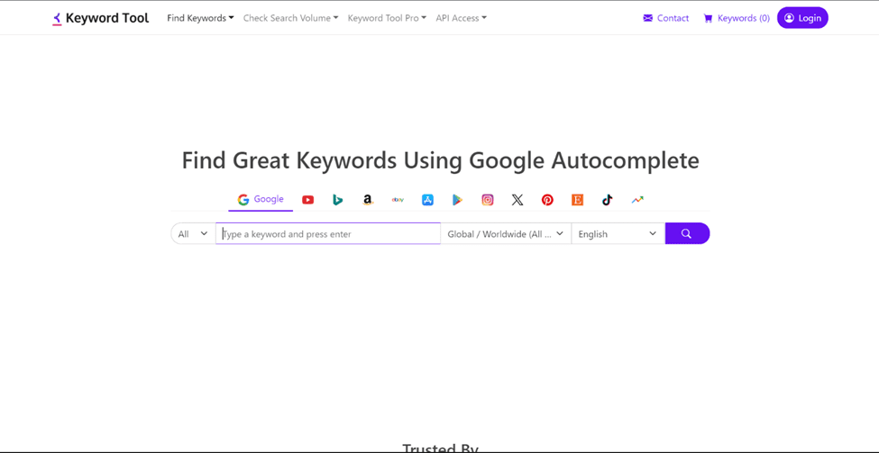Choose the Etsy keyword tab
Image resolution: width=879 pixels, height=453 pixels.
[x=577, y=200]
